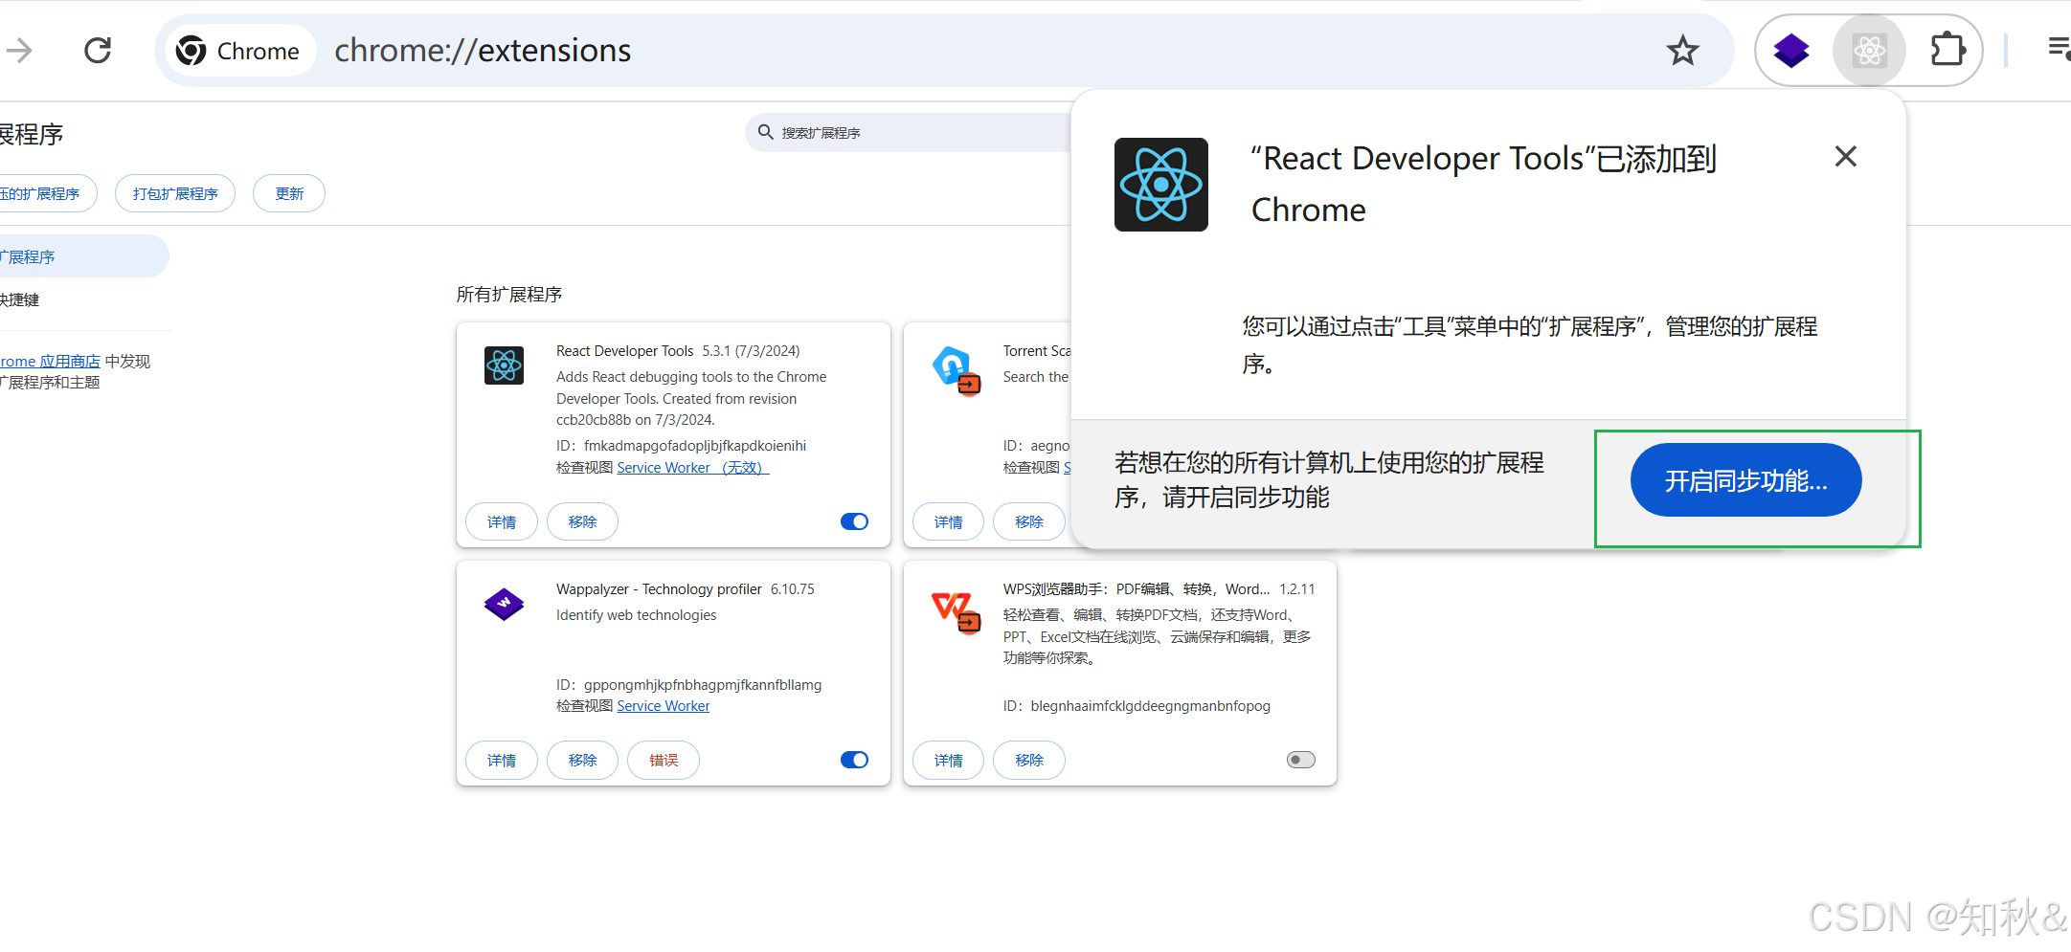The image size is (2071, 952).
Task: Disable the React Developer Tools extension toggle
Action: coord(854,521)
